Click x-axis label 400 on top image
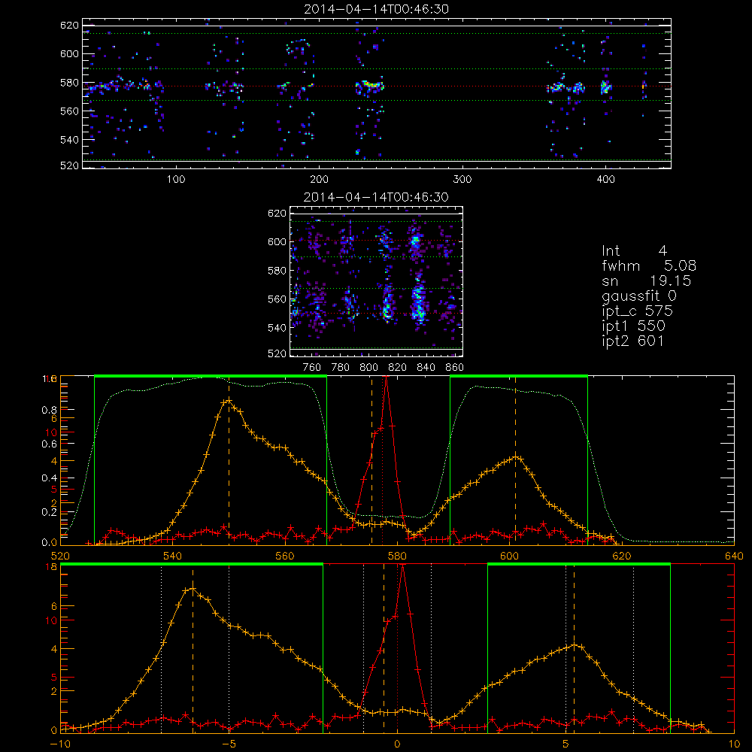This screenshot has width=752, height=752. (605, 180)
